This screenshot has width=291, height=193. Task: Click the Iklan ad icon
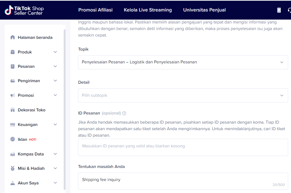(12, 139)
